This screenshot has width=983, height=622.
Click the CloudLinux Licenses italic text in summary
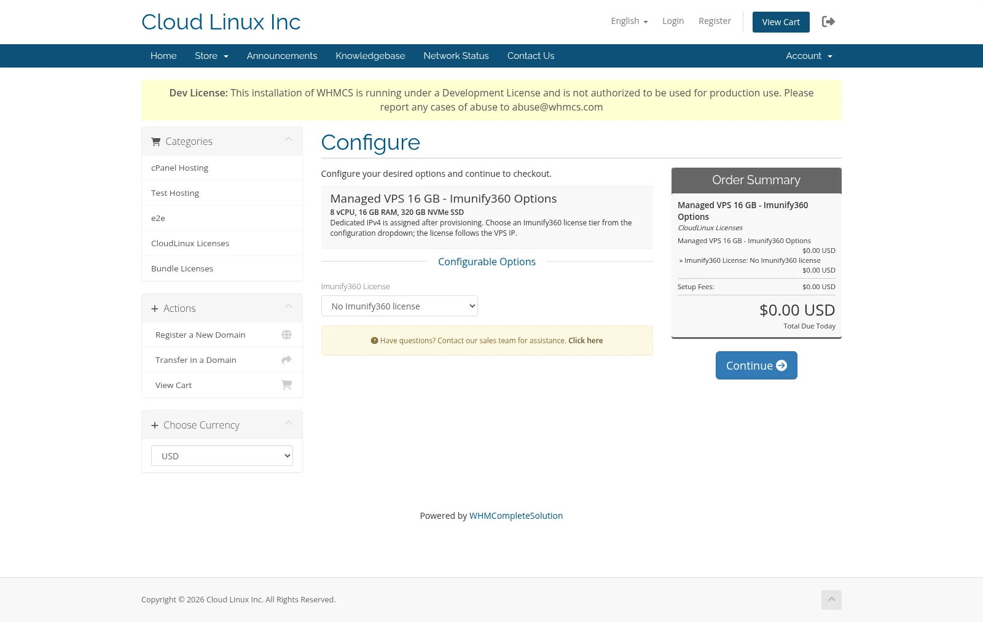[710, 228]
